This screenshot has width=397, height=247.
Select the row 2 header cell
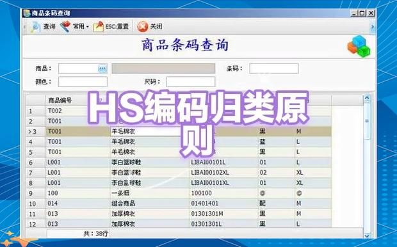point(36,121)
